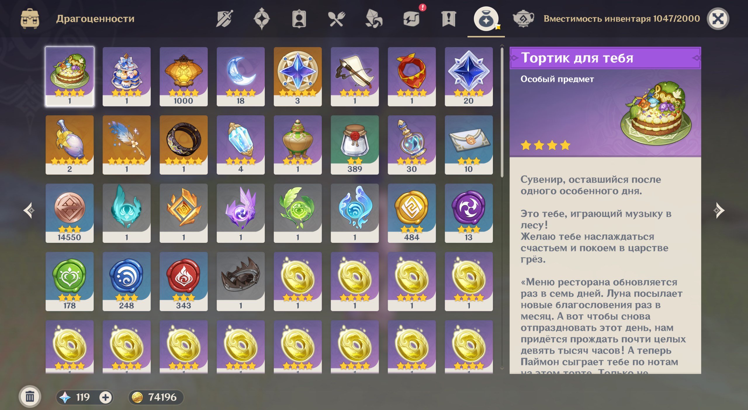Viewport: 748px width, 410px height.
Task: Select the sealed jar item with 389
Action: pos(355,145)
